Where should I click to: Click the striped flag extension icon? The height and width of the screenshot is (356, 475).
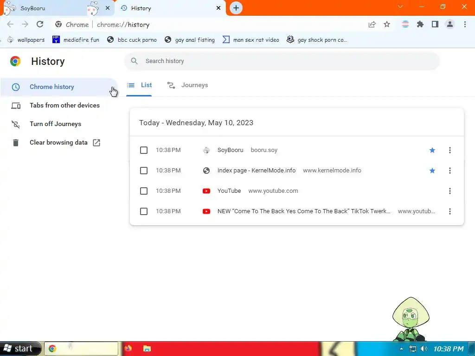405,25
